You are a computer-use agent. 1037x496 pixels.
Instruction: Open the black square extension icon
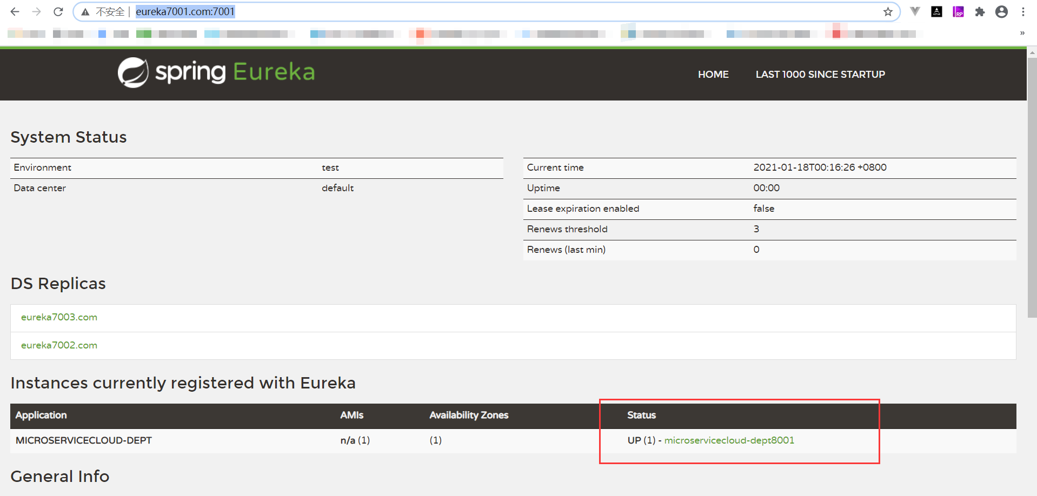pyautogui.click(x=937, y=11)
